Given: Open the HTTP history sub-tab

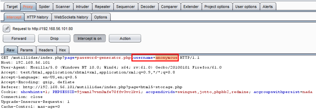Looking at the screenshot, I should [38, 17].
